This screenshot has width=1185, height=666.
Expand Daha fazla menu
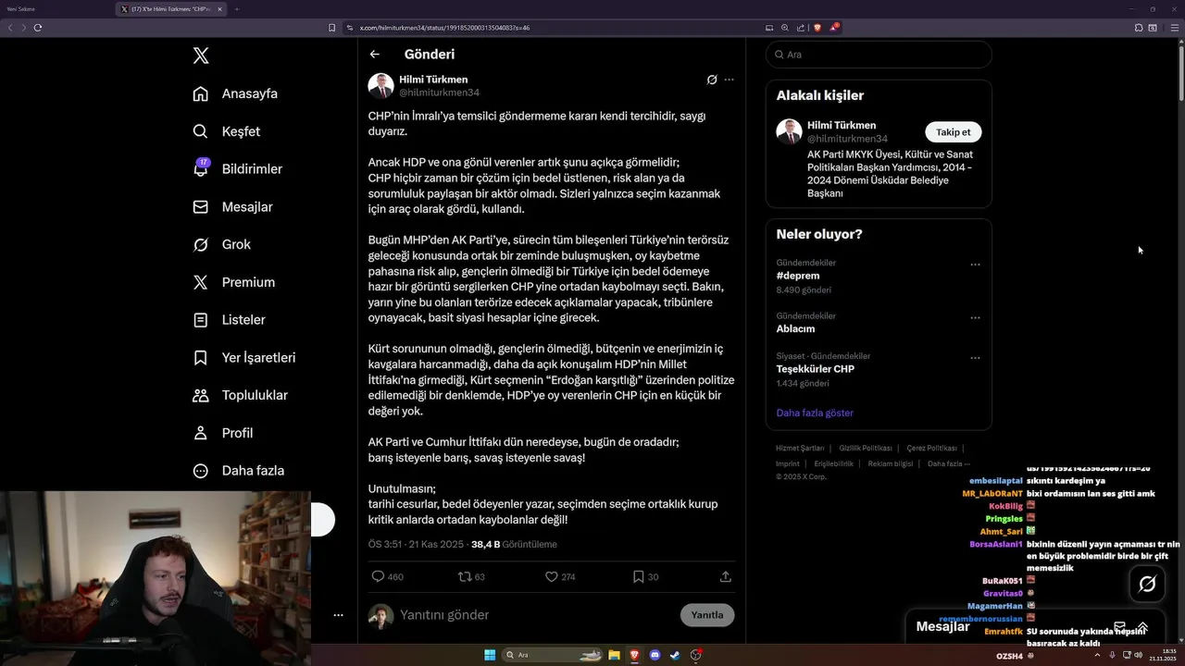[x=238, y=470]
